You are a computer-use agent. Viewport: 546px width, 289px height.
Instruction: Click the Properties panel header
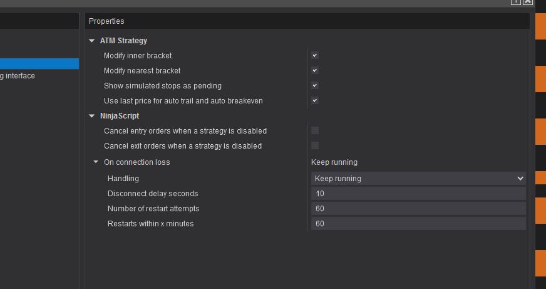click(106, 21)
